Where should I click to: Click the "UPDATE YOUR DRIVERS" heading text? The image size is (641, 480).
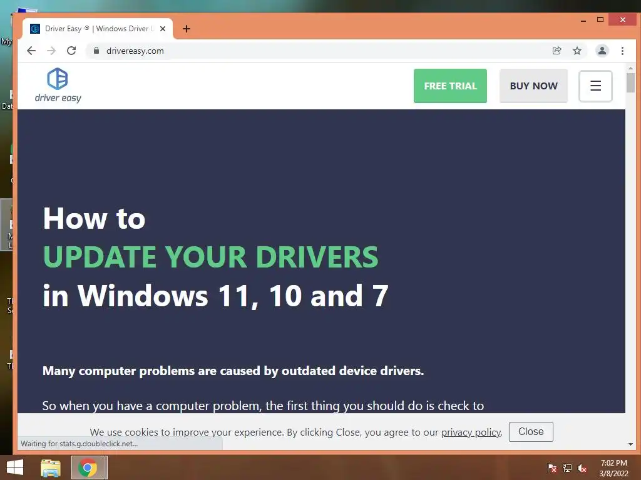tap(210, 257)
